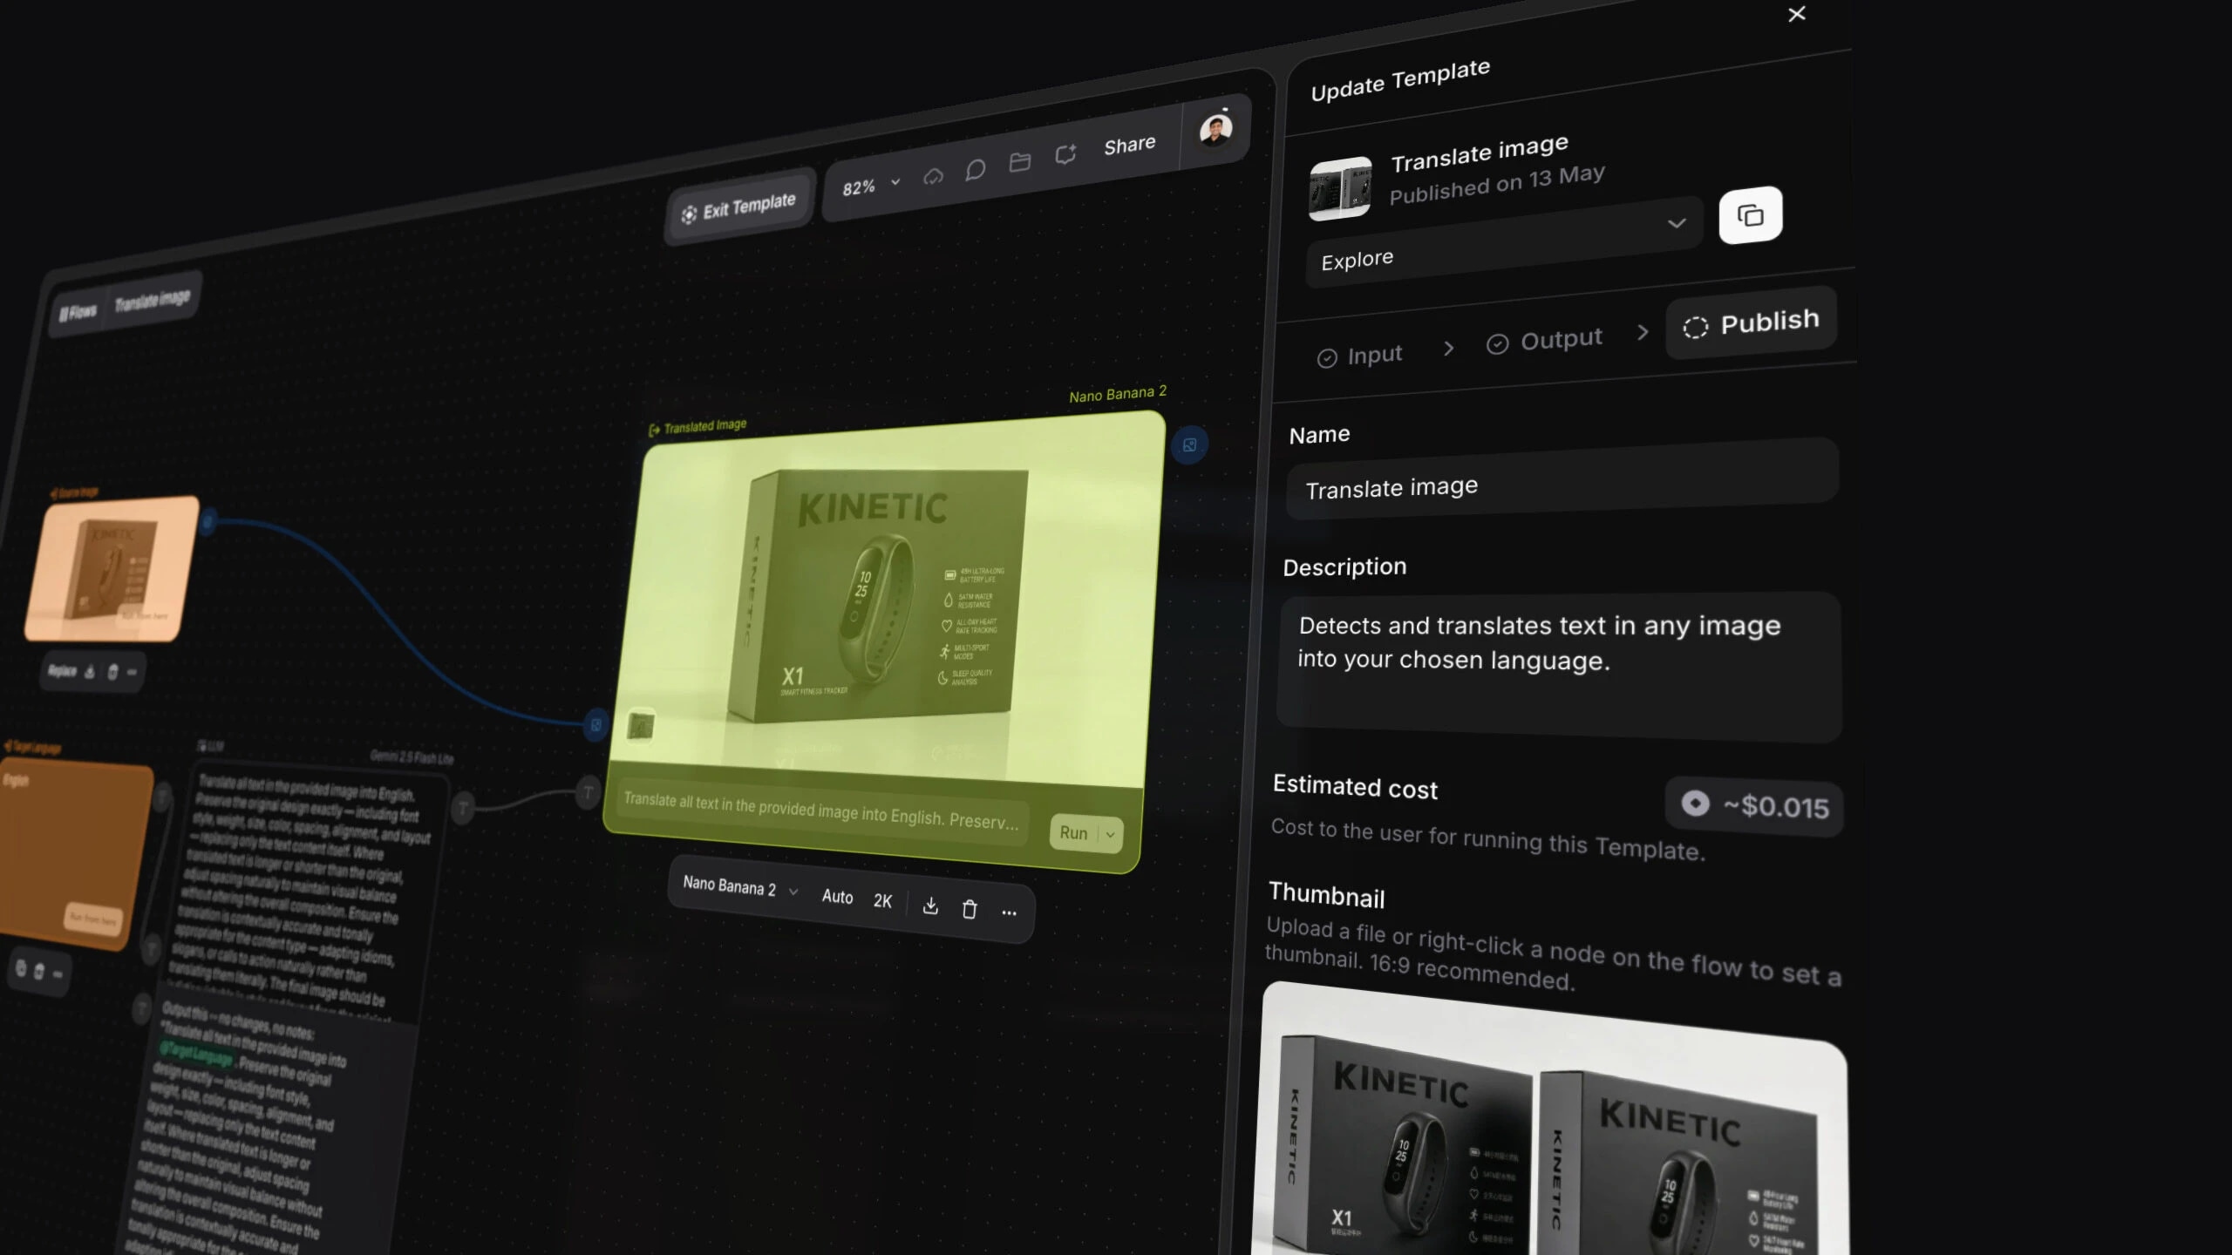Click the Share button
The width and height of the screenshot is (2232, 1255).
click(x=1130, y=145)
